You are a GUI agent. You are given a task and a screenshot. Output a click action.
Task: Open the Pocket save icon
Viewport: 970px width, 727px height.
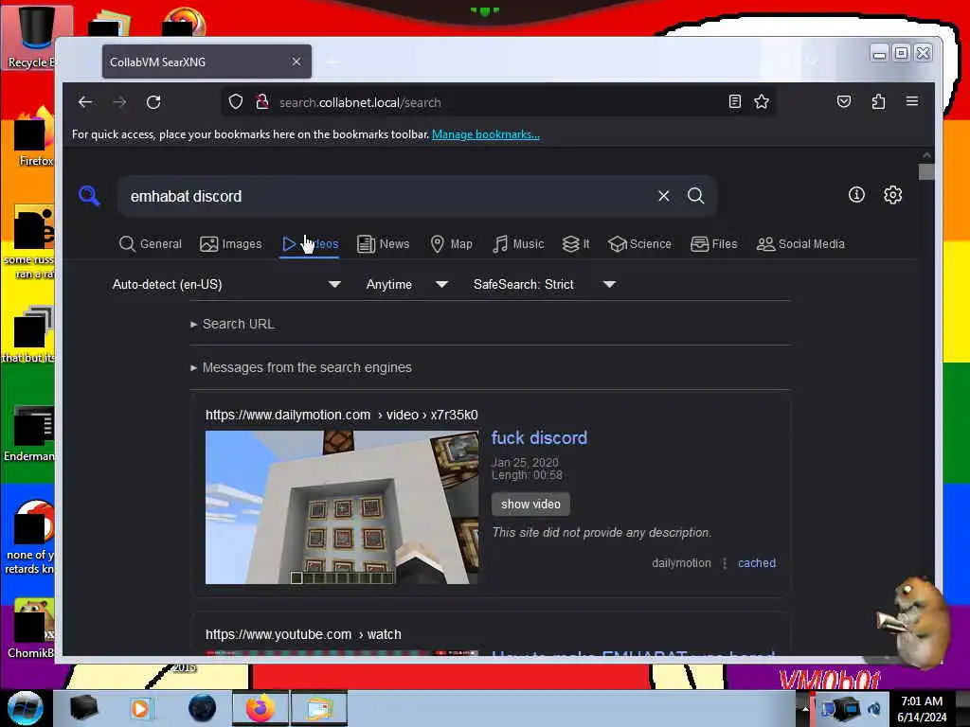(844, 102)
